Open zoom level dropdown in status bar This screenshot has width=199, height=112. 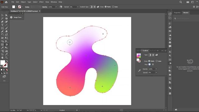18,110
